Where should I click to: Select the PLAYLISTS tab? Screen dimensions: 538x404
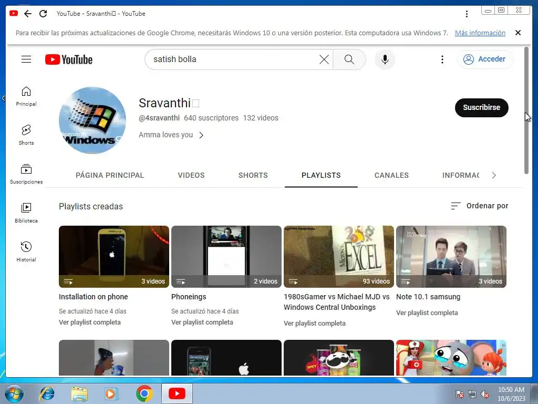click(x=321, y=175)
